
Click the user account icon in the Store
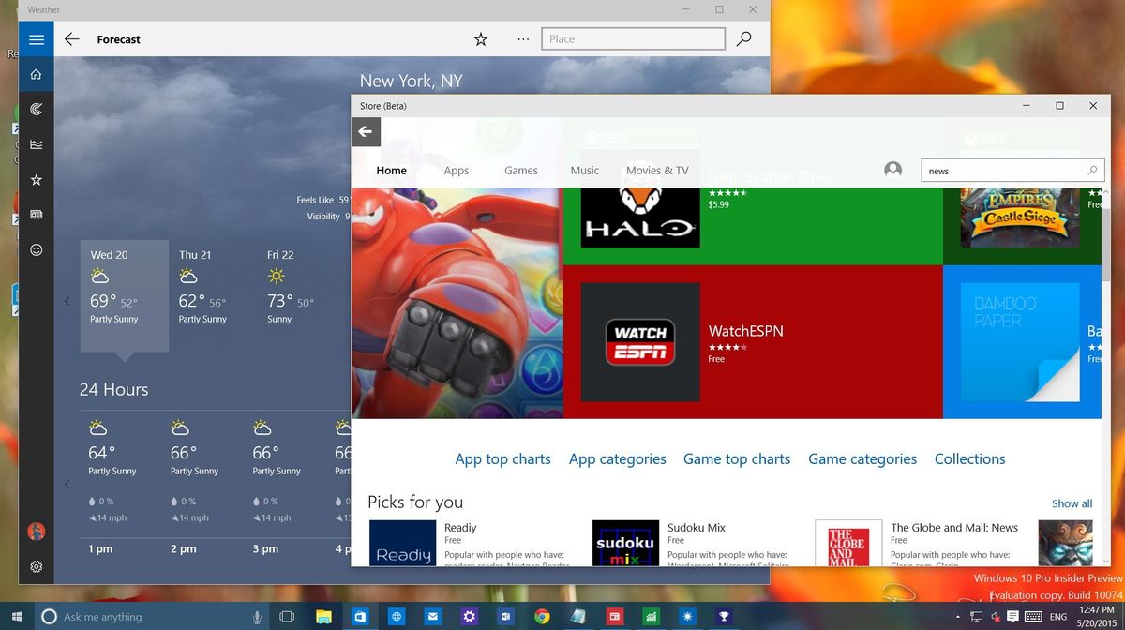pyautogui.click(x=892, y=170)
